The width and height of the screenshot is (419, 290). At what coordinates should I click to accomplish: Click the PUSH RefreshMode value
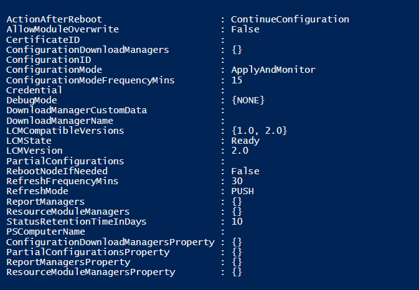click(x=242, y=191)
